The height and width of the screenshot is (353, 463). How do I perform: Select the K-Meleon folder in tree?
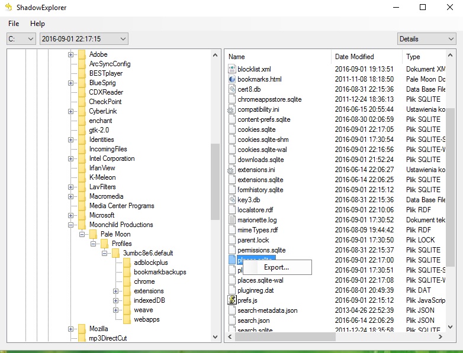point(102,177)
